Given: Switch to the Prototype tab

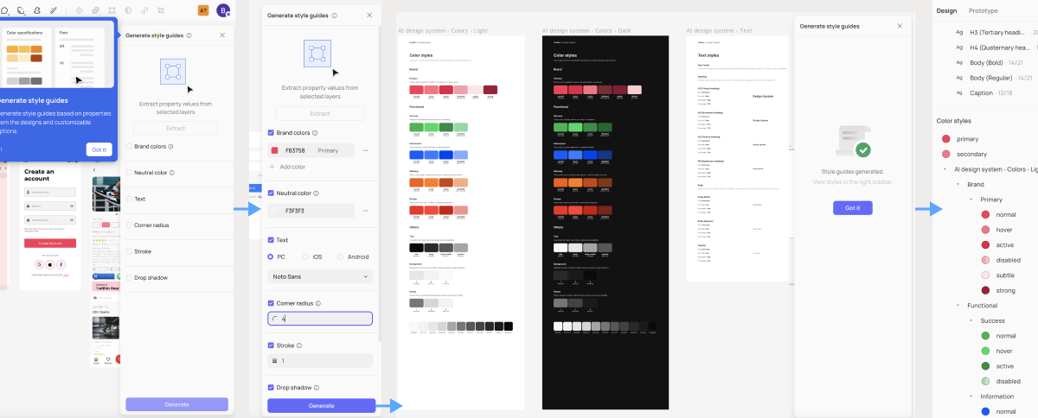Looking at the screenshot, I should tap(983, 10).
